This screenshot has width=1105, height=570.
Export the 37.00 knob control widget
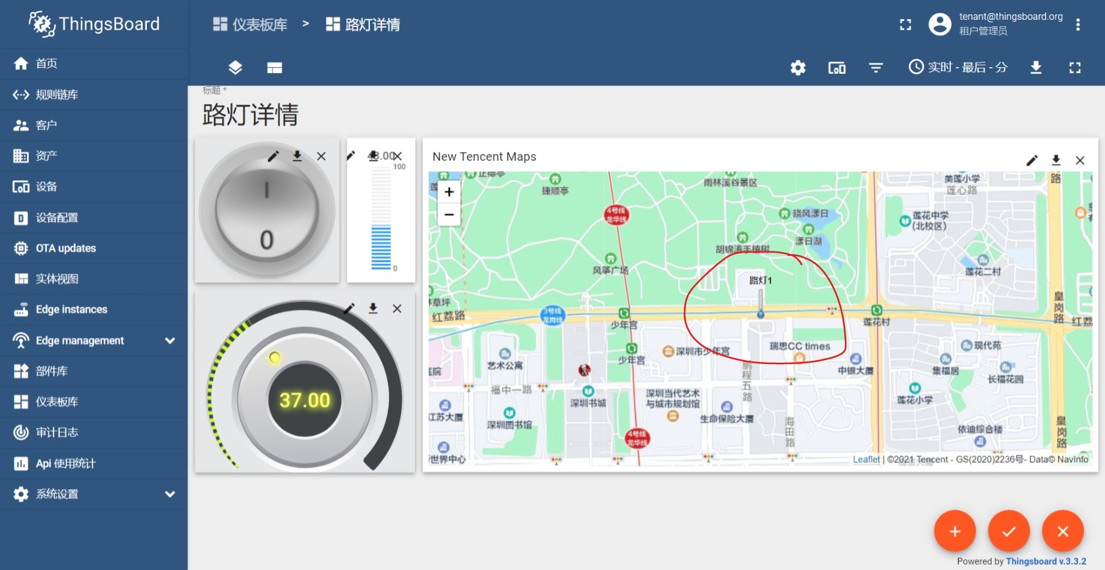coord(373,308)
